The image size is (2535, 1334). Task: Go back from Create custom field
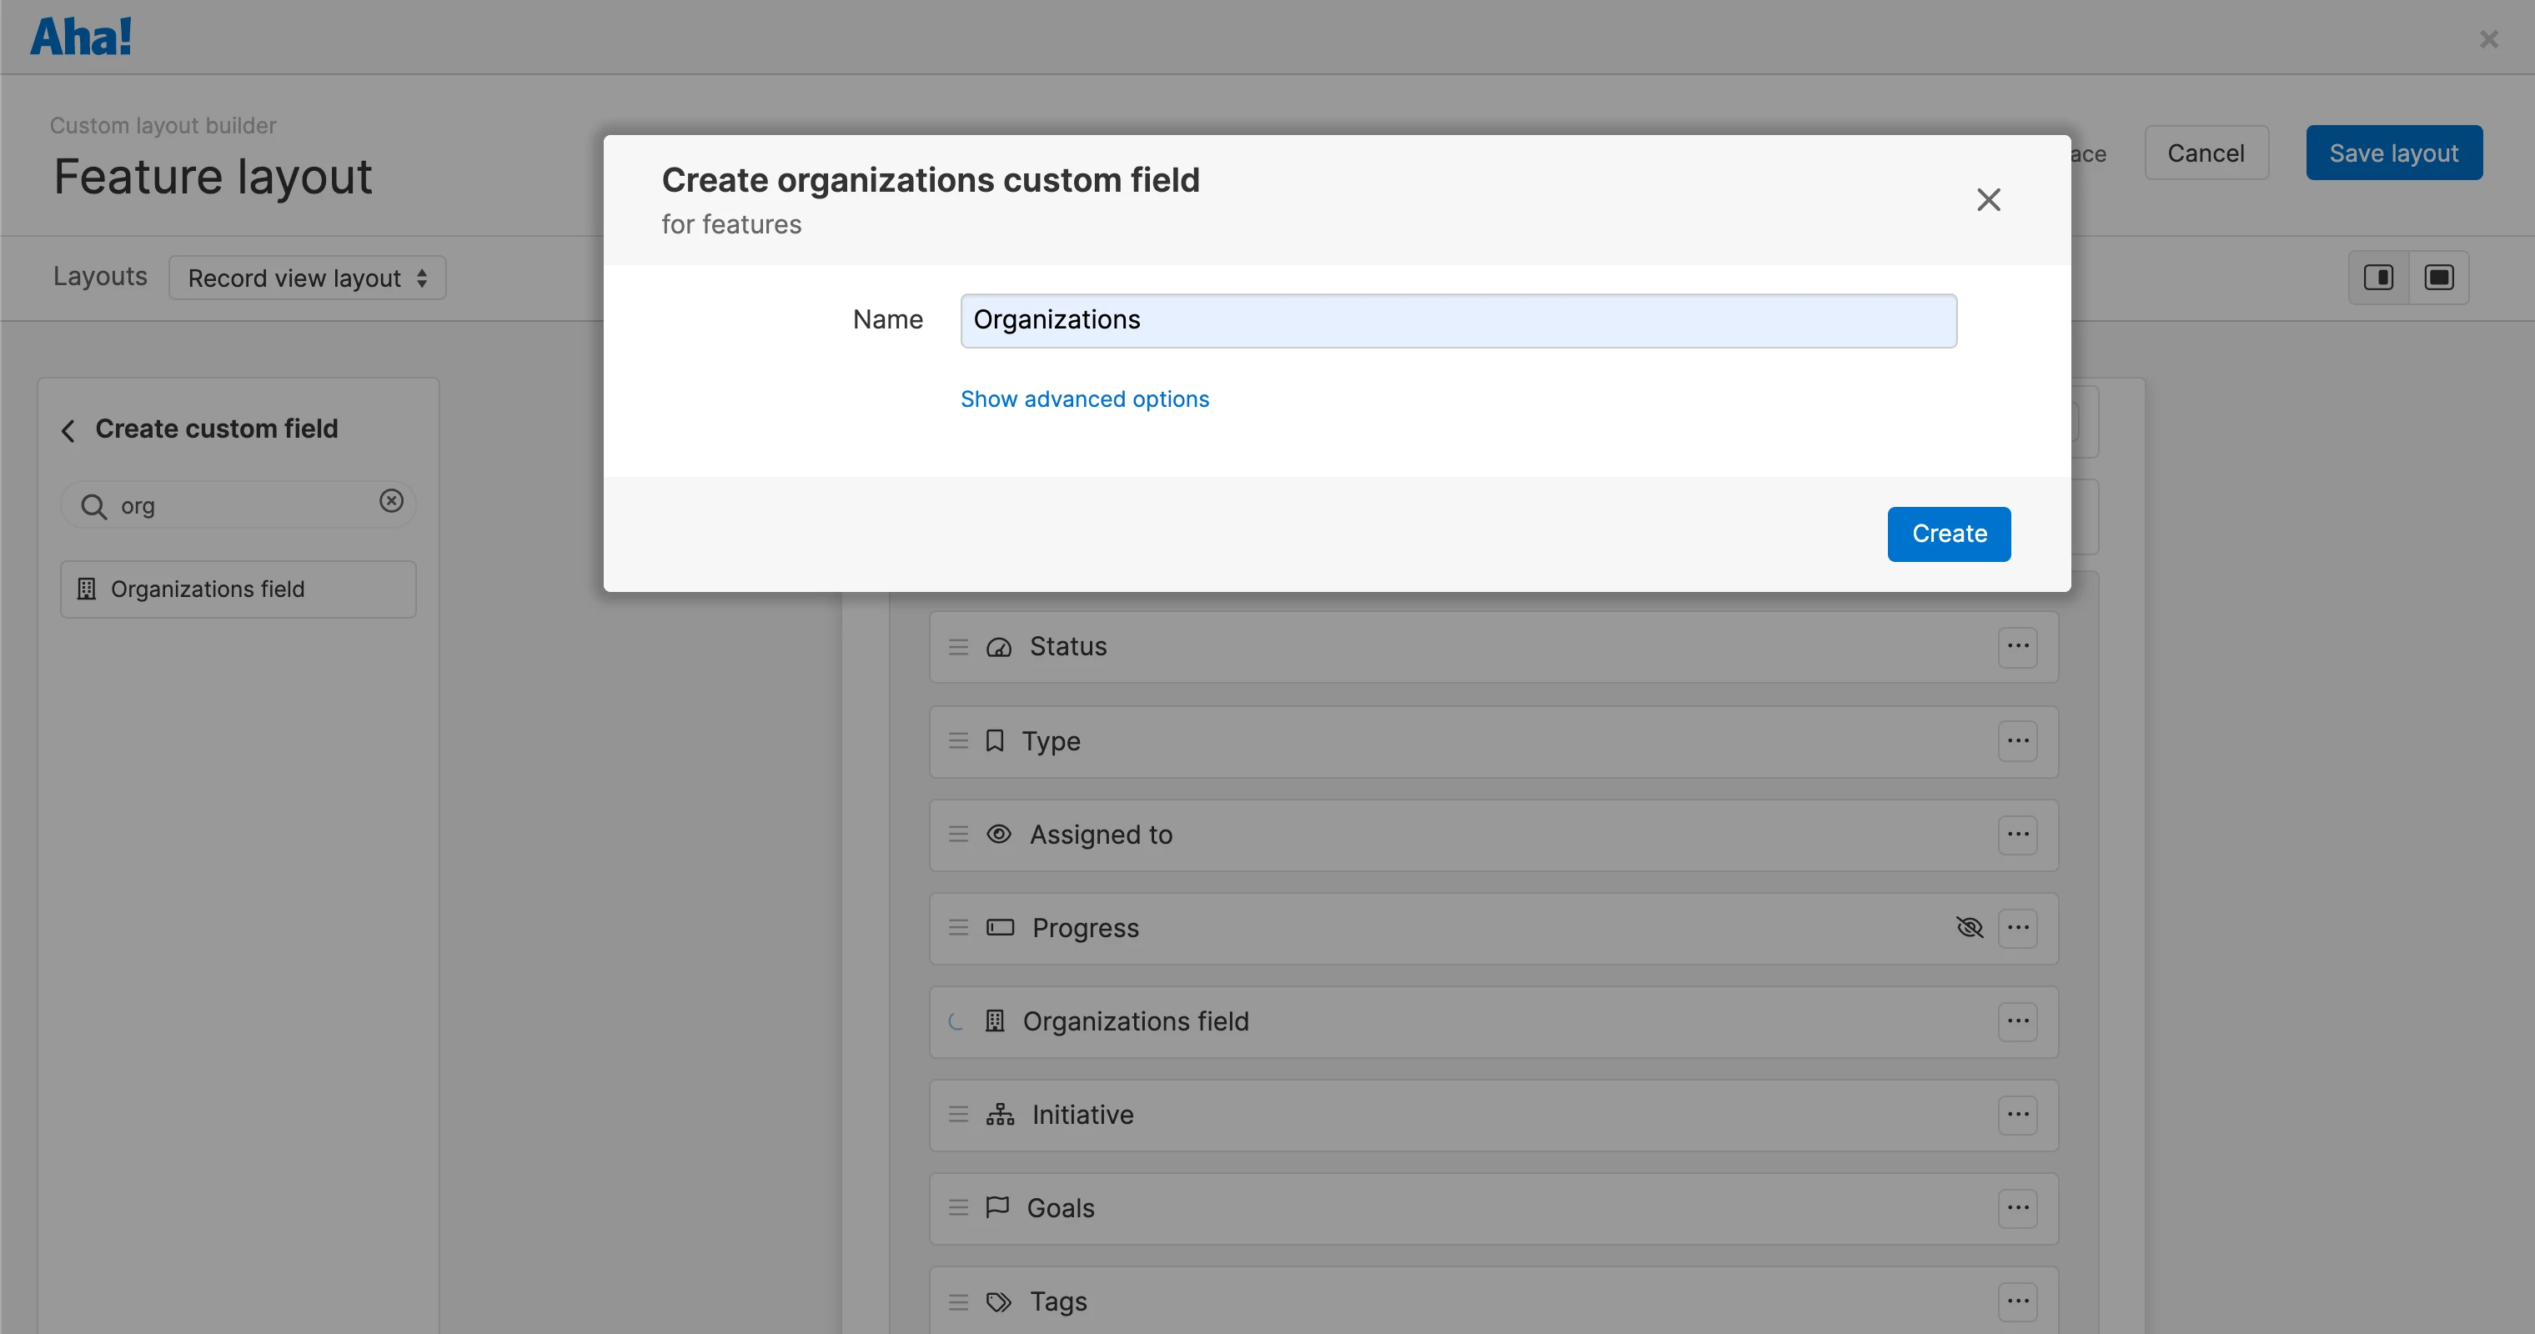coord(68,430)
